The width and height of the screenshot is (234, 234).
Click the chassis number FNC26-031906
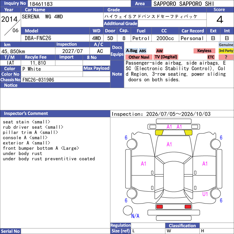[38, 80]
